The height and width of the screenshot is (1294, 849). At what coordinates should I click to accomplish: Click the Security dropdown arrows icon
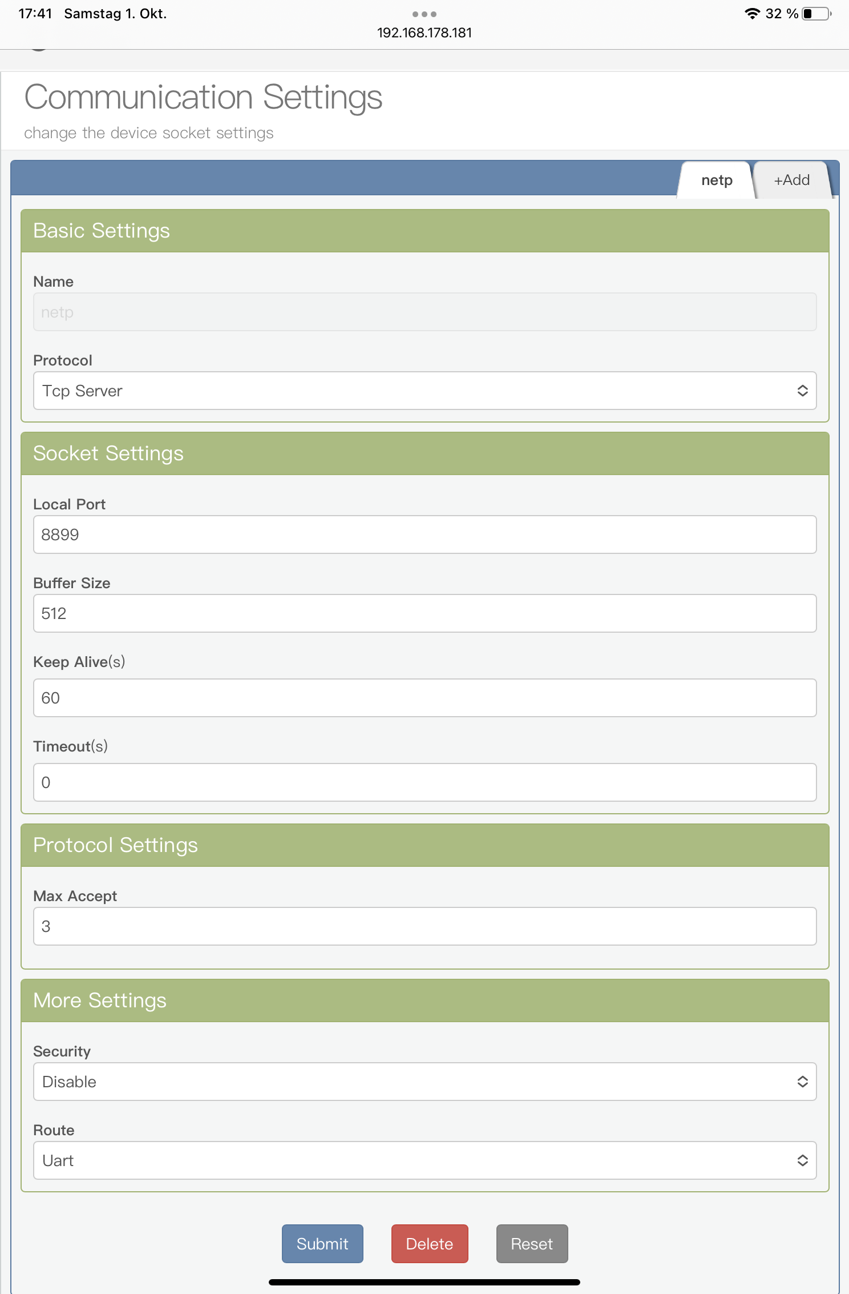pos(802,1082)
